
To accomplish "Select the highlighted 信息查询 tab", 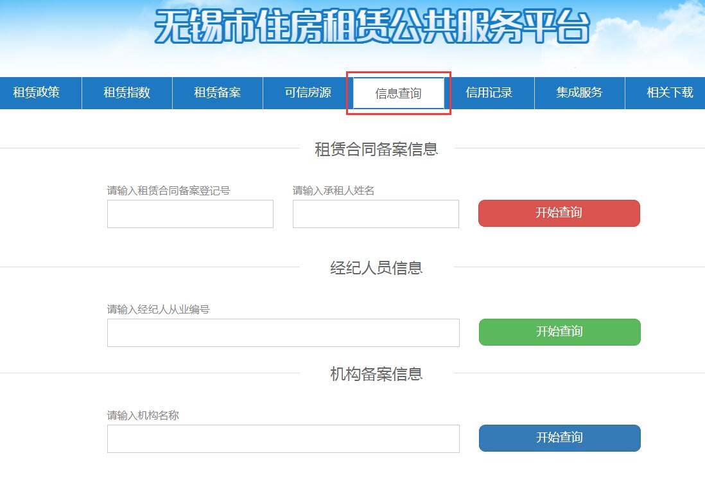I will [398, 93].
